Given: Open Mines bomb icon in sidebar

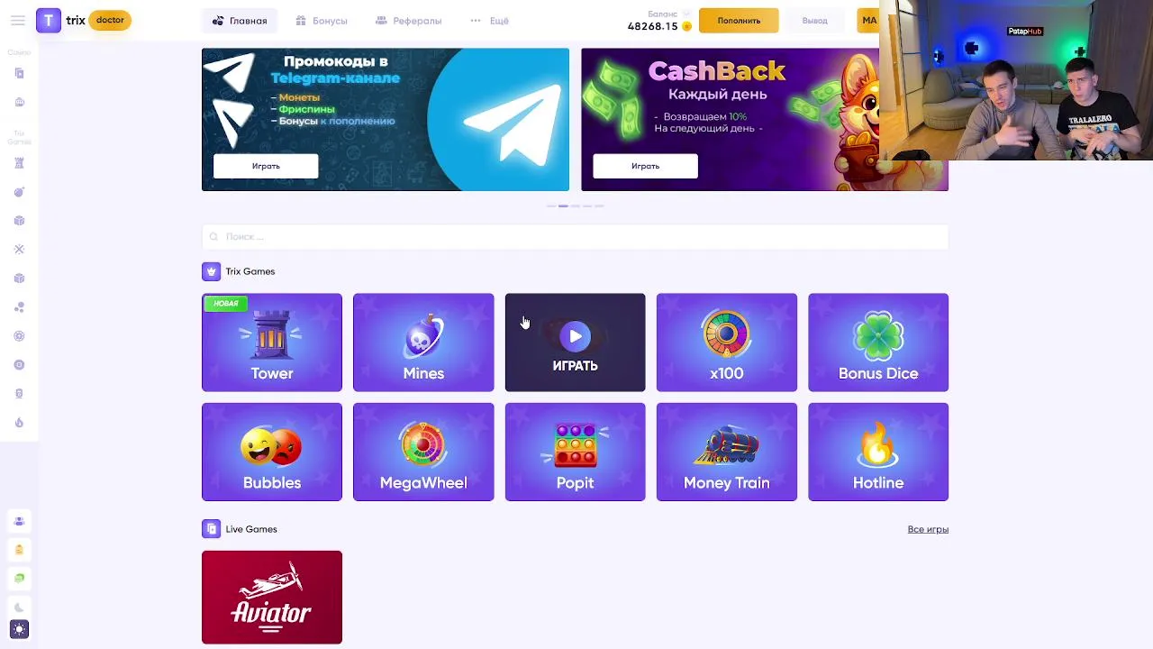Looking at the screenshot, I should (x=19, y=192).
